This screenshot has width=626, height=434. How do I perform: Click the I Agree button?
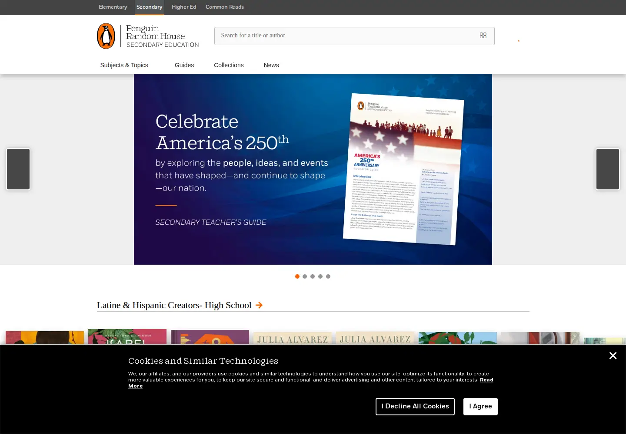click(x=480, y=407)
